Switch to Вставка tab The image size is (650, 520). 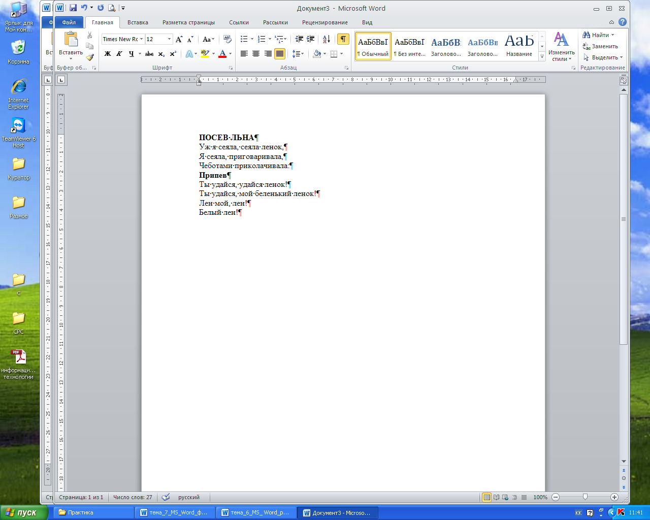click(138, 22)
